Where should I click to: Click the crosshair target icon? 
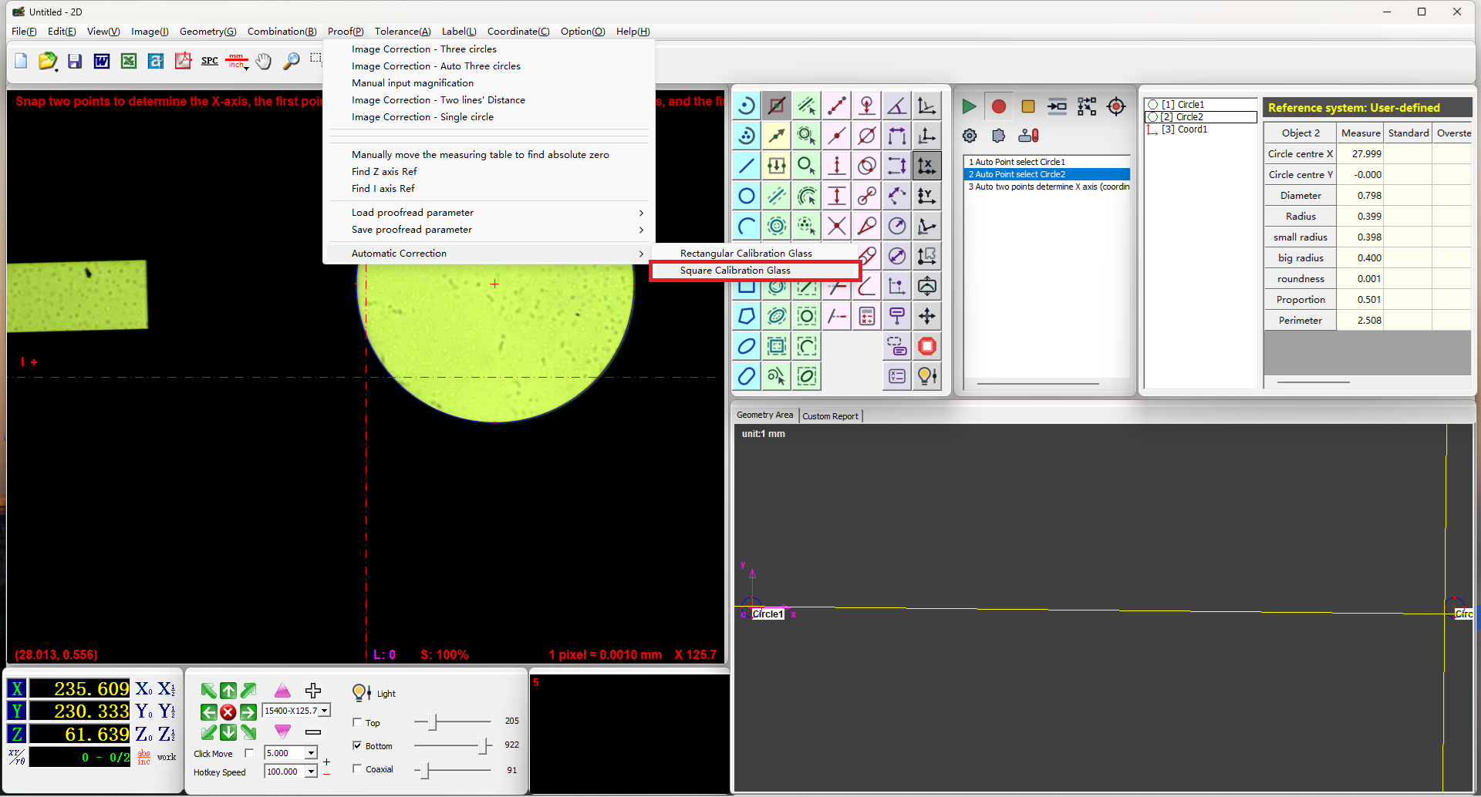pos(1116,106)
